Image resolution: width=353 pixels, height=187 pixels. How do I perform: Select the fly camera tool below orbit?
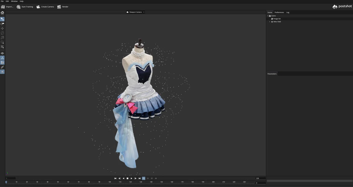click(2, 24)
